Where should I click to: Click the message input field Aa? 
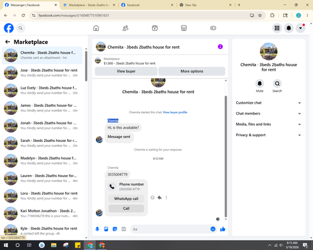pyautogui.click(x=170, y=229)
